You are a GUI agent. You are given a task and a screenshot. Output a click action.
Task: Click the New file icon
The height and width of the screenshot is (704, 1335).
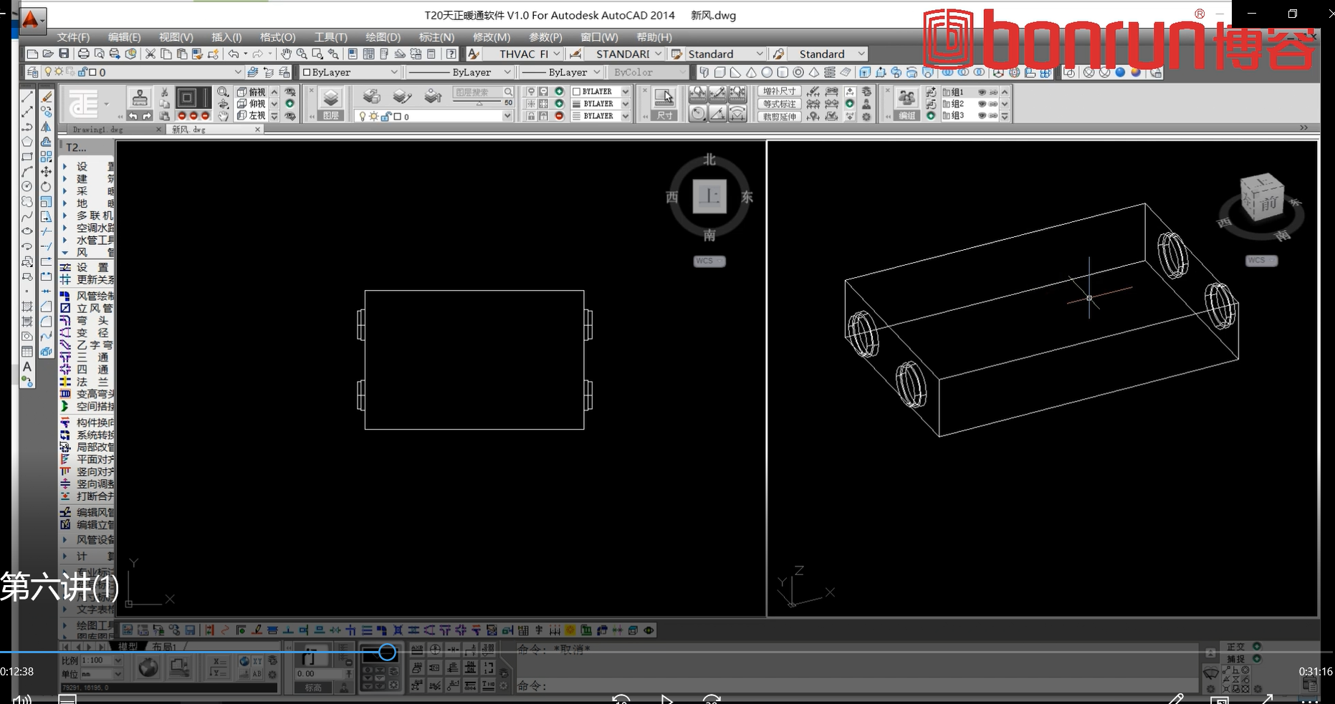(x=32, y=54)
